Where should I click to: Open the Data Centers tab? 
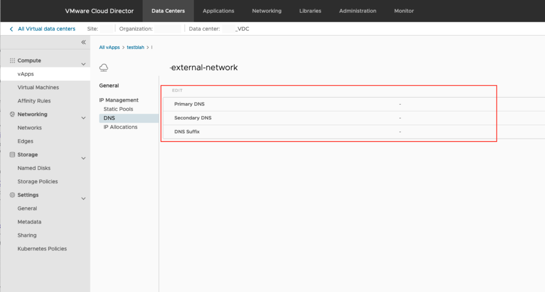pyautogui.click(x=168, y=11)
